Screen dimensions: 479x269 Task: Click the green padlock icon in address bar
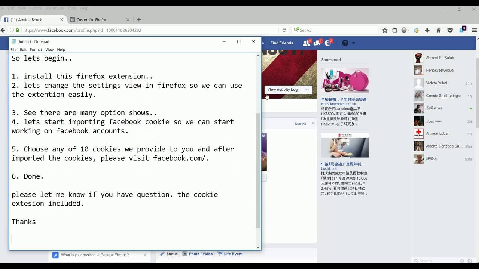17,30
